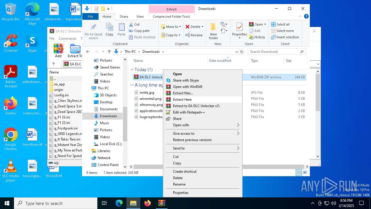Open Firefox from taskbar

[148, 203]
